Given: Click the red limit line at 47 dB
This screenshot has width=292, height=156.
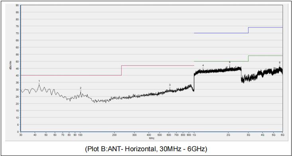Looking at the screenshot, I should [158, 65].
